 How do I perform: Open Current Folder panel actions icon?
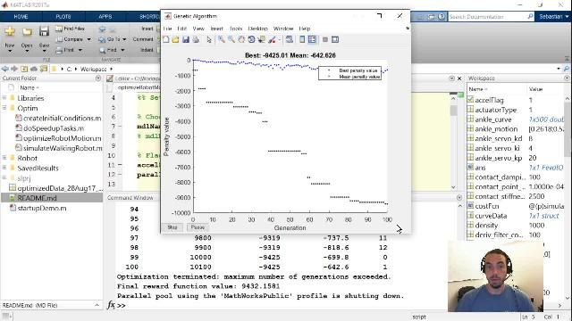click(98, 78)
